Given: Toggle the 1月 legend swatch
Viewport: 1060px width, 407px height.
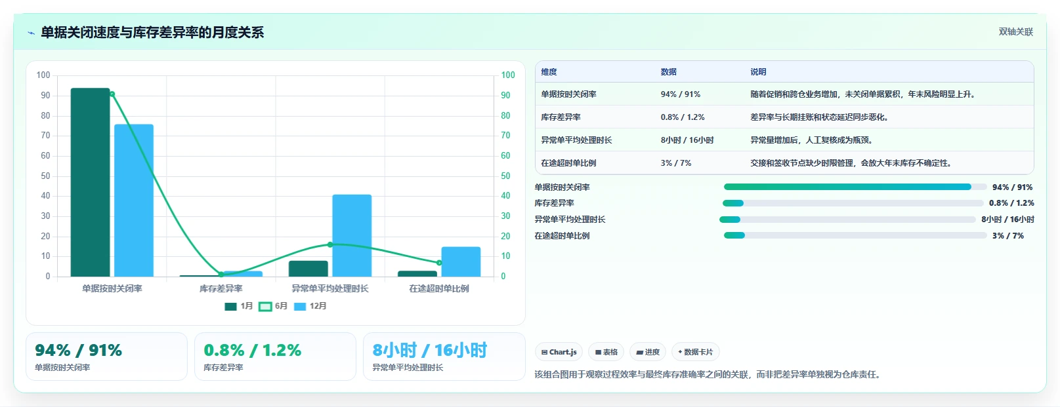Looking at the screenshot, I should [230, 306].
